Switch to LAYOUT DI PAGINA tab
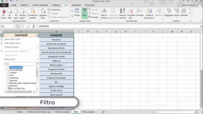This screenshot has height=114, width=203. pos(40,5)
